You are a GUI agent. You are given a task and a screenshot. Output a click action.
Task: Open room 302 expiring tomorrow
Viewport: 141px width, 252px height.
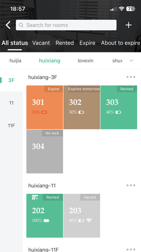(x=82, y=107)
